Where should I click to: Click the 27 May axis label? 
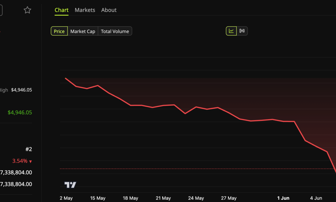[229, 198]
